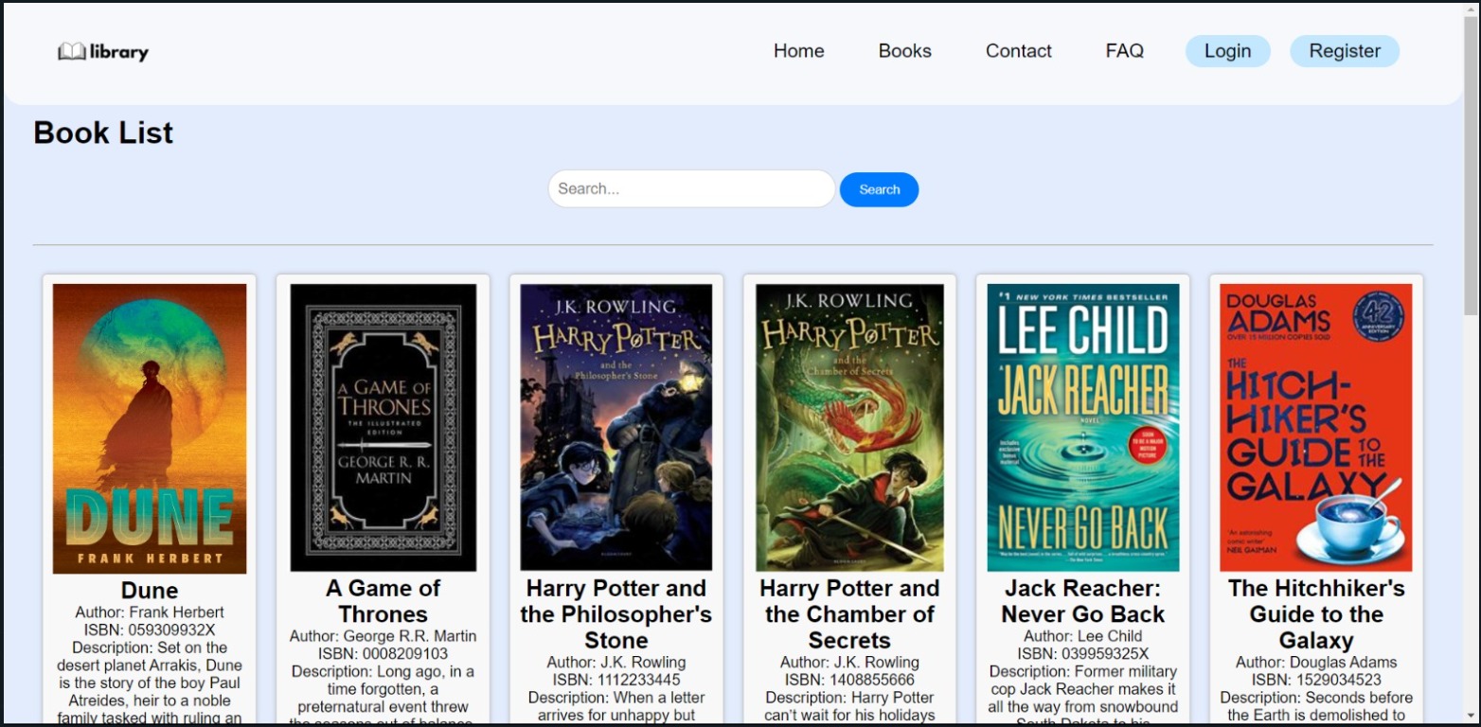Click "Author: Lee Child" text

(x=1083, y=636)
